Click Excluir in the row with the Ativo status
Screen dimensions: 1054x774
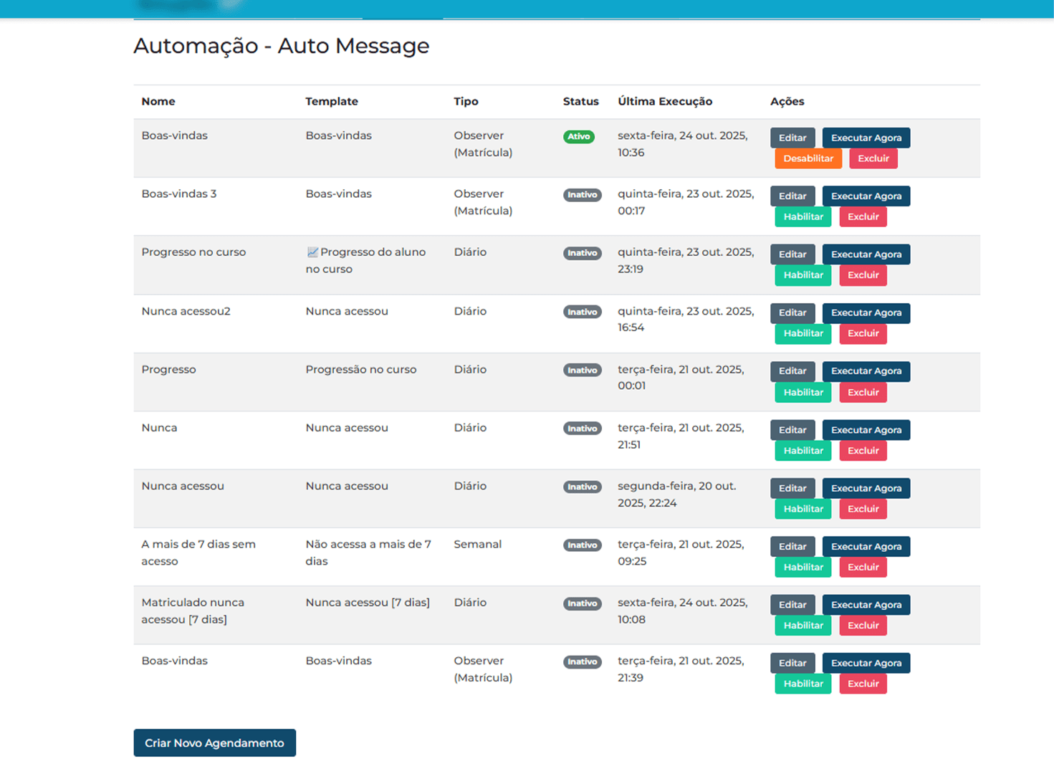[873, 158]
